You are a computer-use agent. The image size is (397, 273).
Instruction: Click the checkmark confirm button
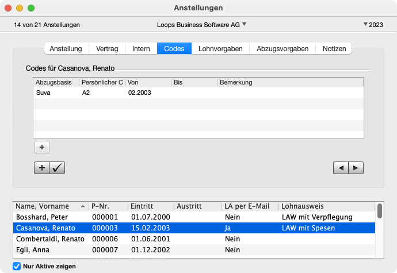pos(58,168)
